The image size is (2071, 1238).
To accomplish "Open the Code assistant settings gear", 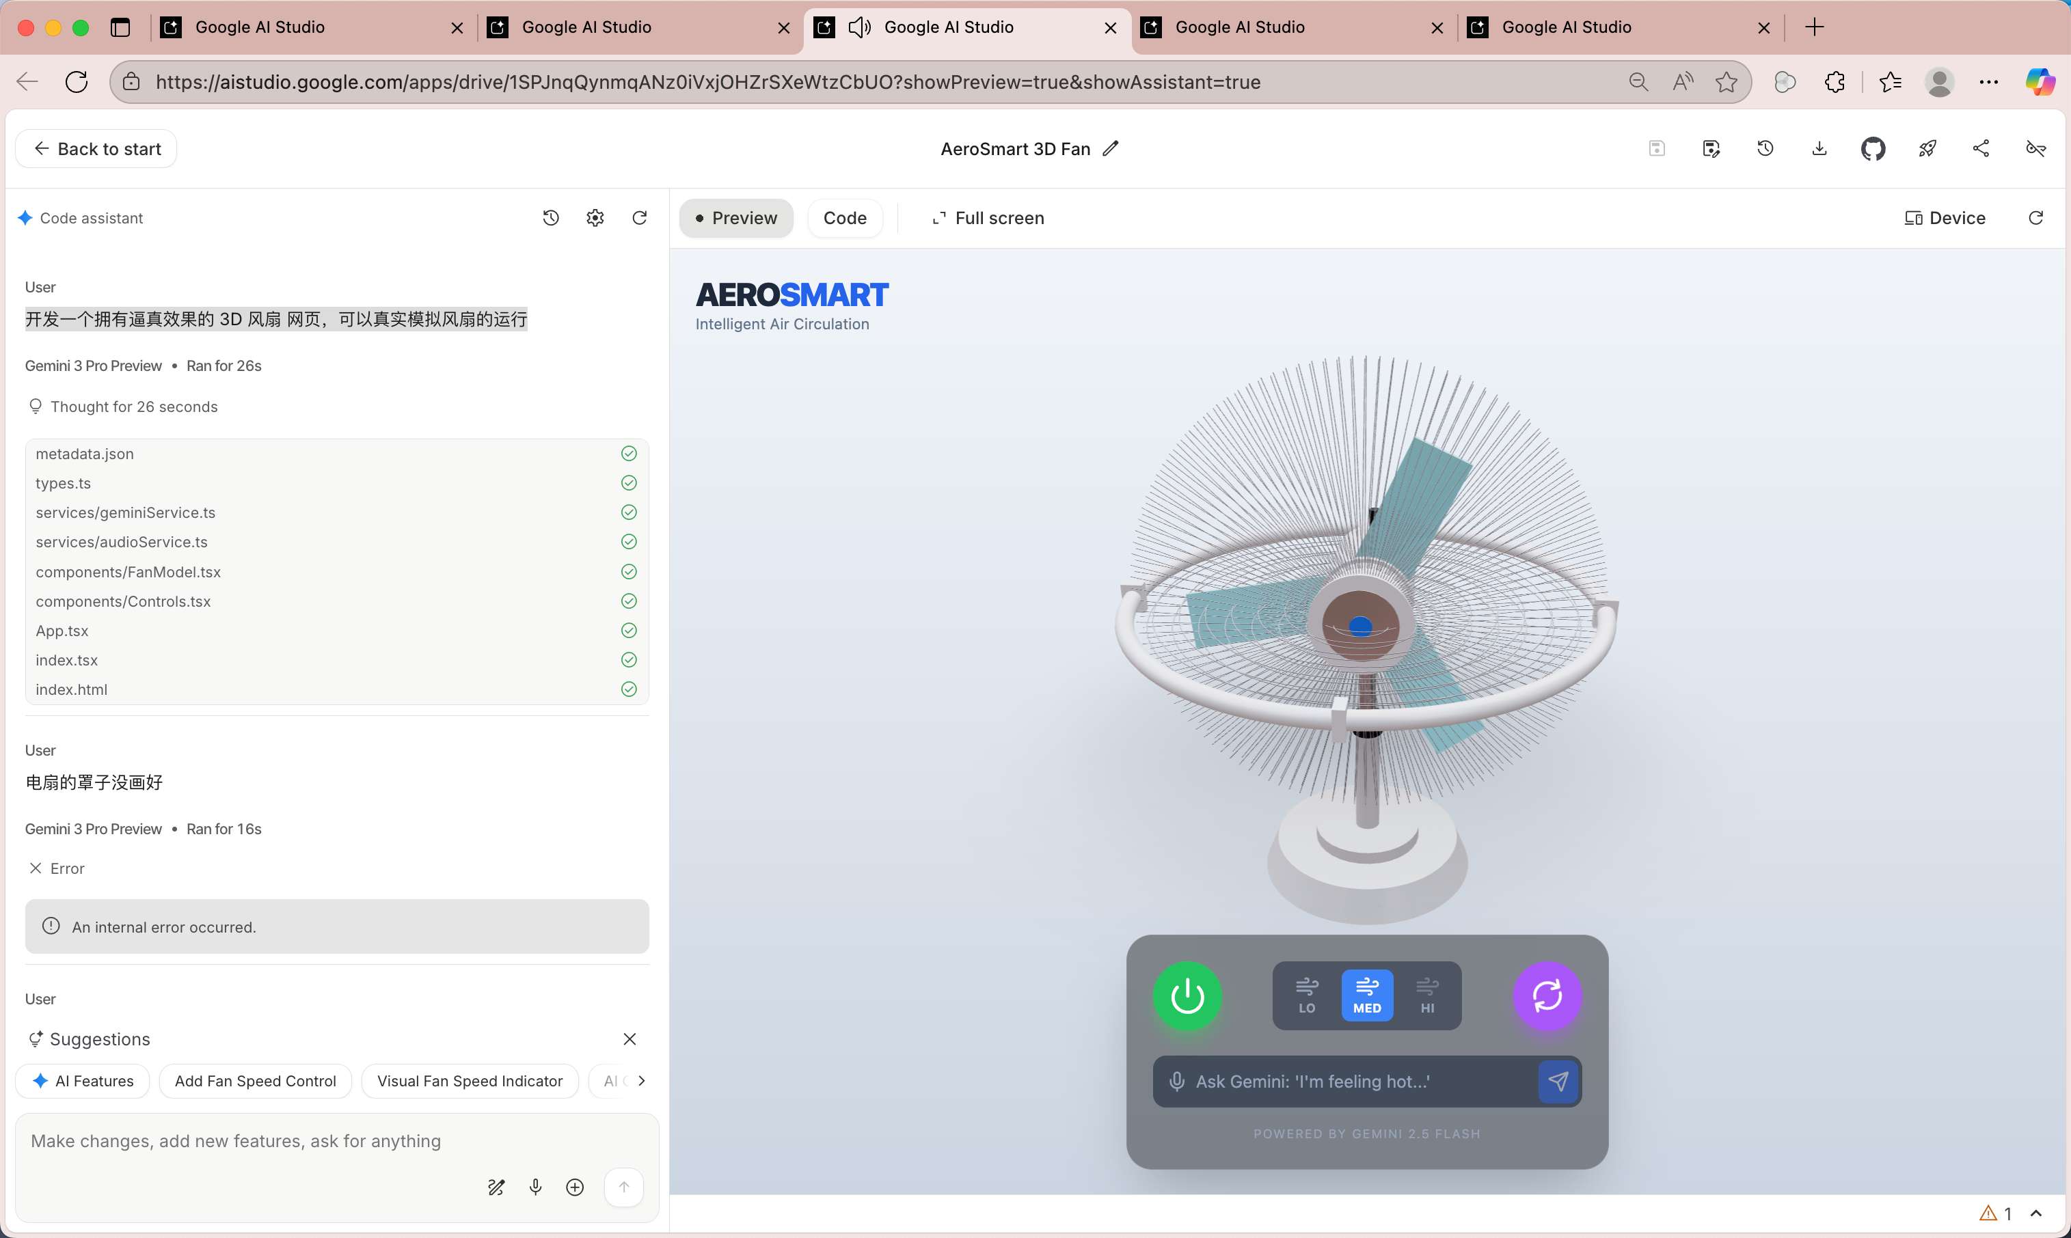I will 595,218.
